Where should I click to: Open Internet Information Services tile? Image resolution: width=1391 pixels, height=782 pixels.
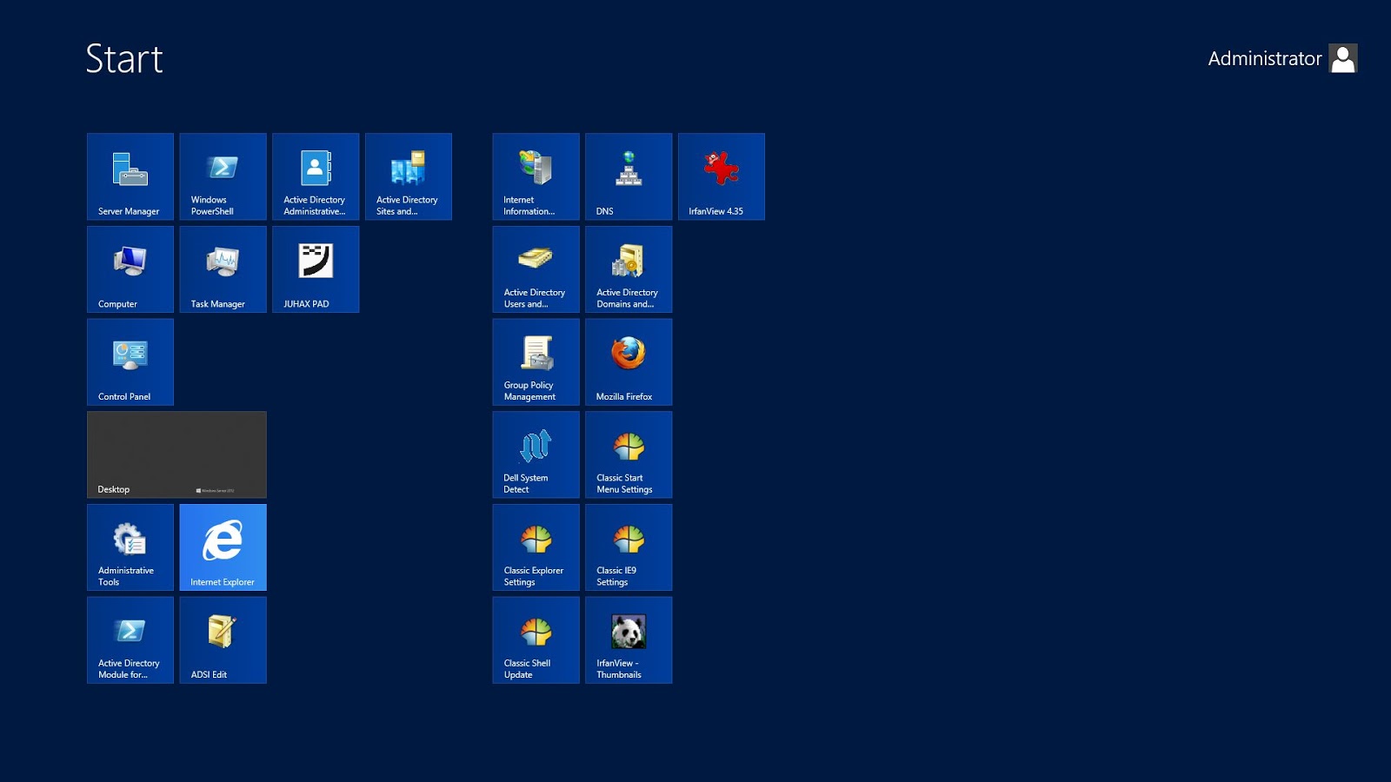coord(536,176)
